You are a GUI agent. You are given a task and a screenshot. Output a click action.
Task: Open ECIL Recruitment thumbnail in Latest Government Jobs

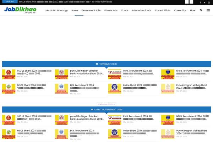(x=61, y=134)
